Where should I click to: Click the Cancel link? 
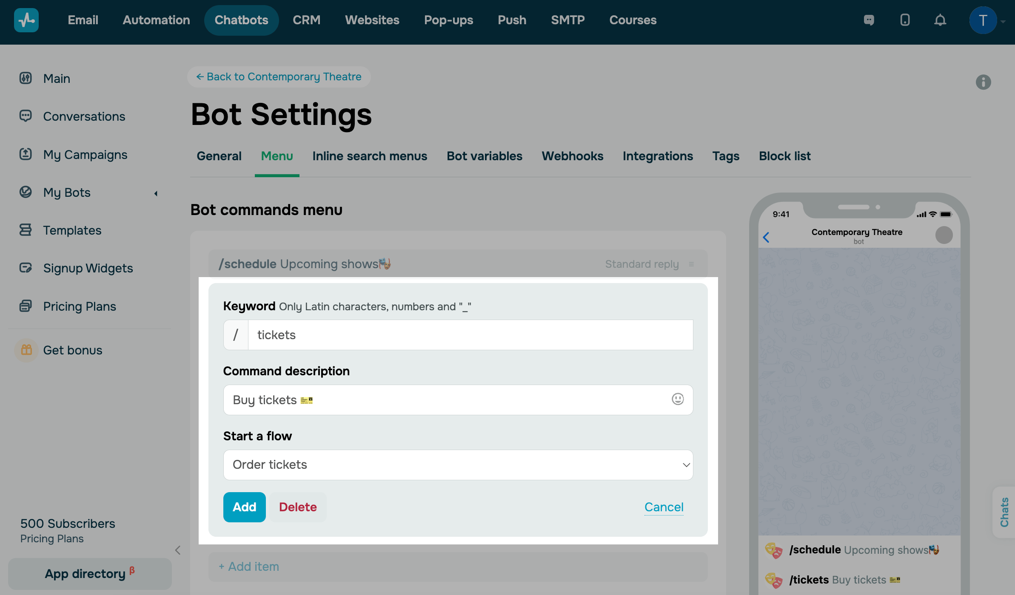664,507
